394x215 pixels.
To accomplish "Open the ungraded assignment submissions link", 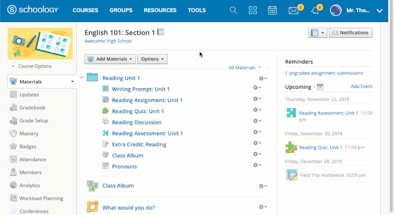I will tap(324, 73).
